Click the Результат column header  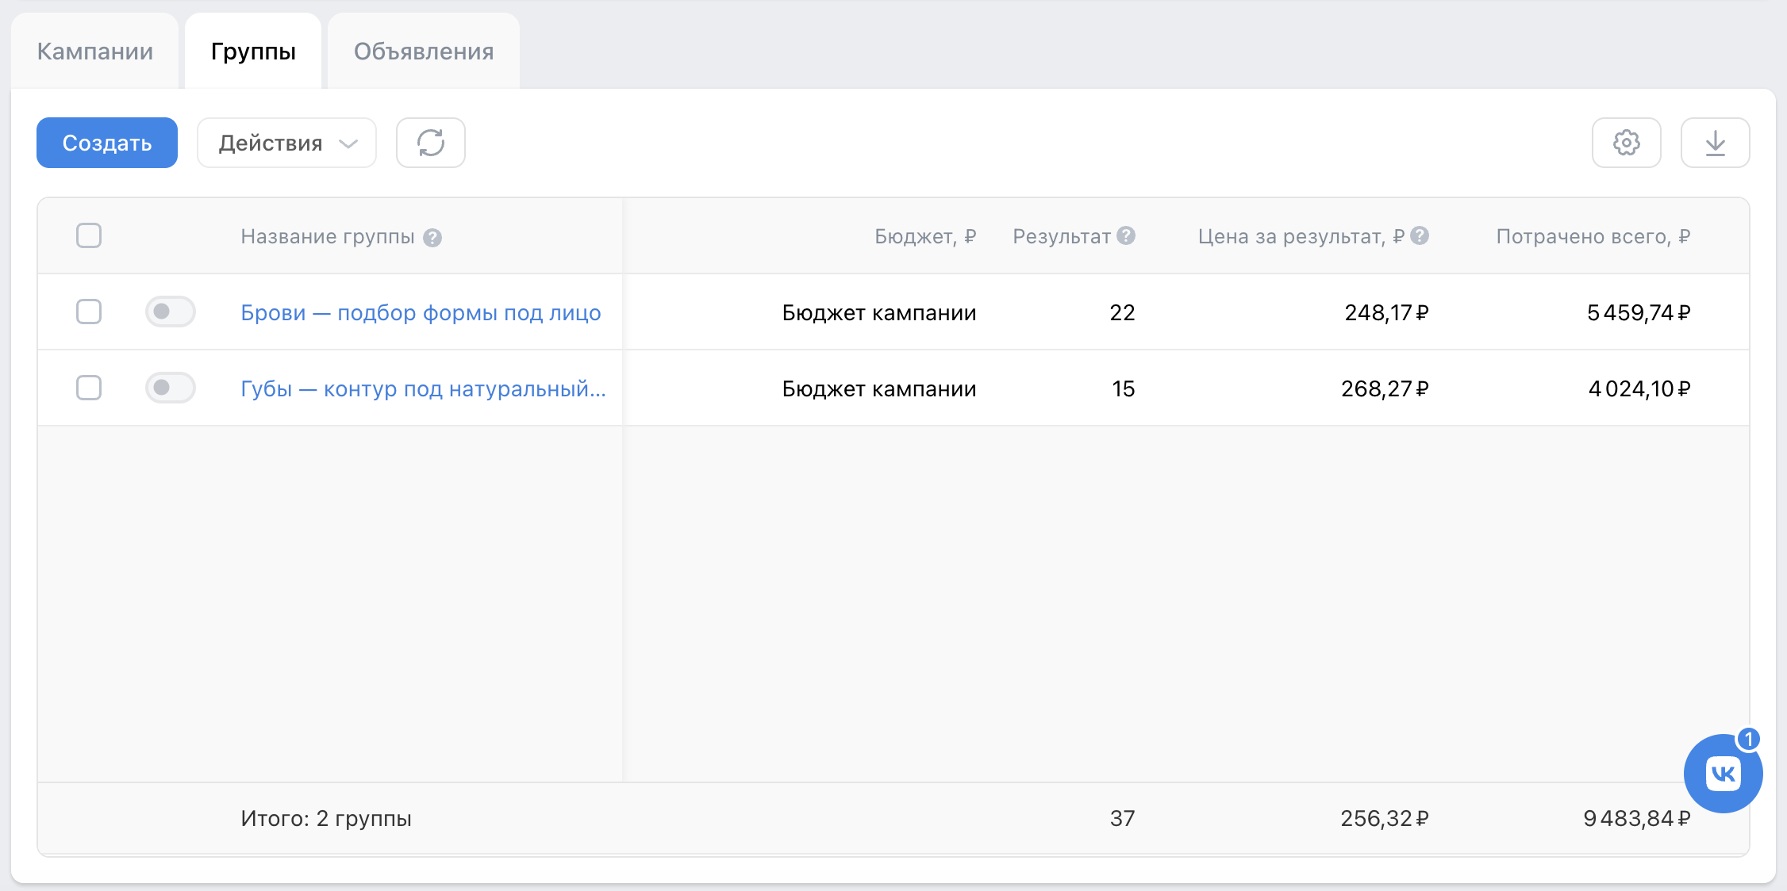pos(1062,236)
